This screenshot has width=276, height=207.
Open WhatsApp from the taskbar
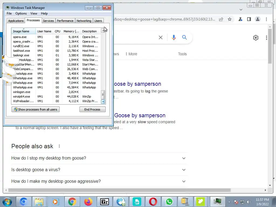point(169,202)
